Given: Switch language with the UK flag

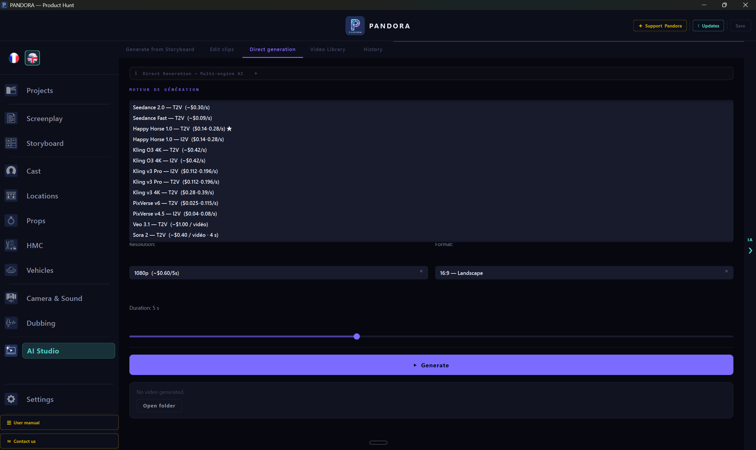Looking at the screenshot, I should coord(32,58).
